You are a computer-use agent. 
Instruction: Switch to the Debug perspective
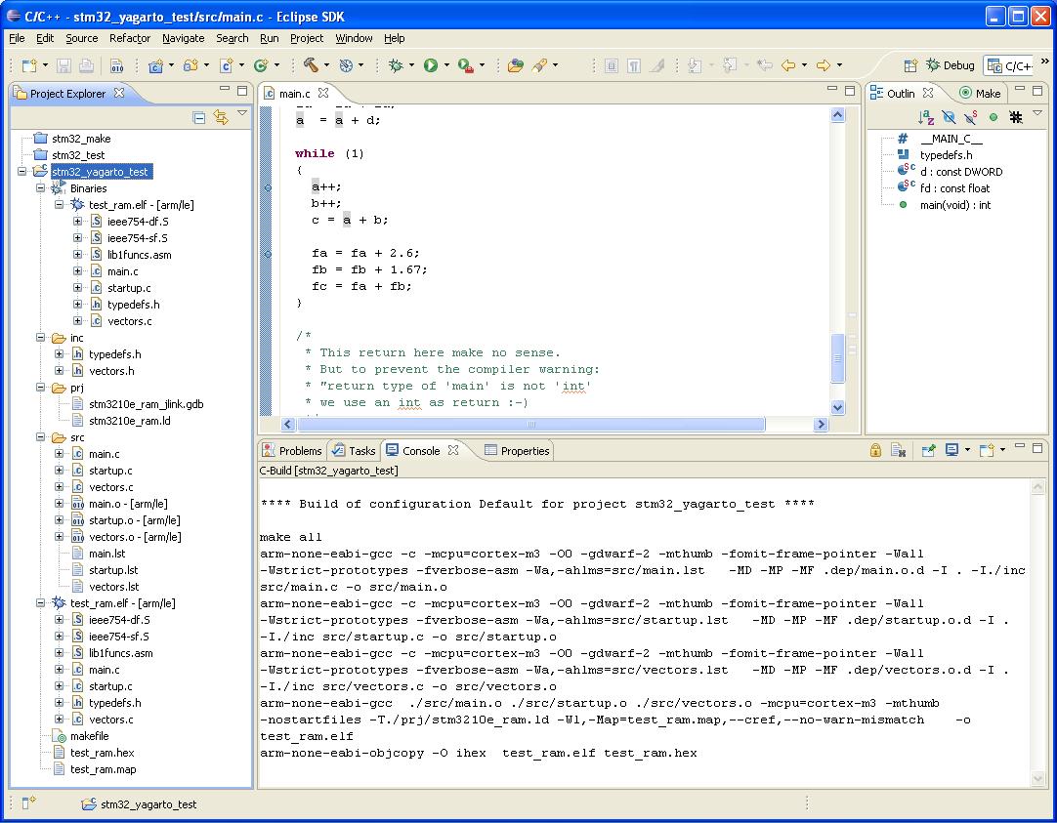click(x=950, y=65)
